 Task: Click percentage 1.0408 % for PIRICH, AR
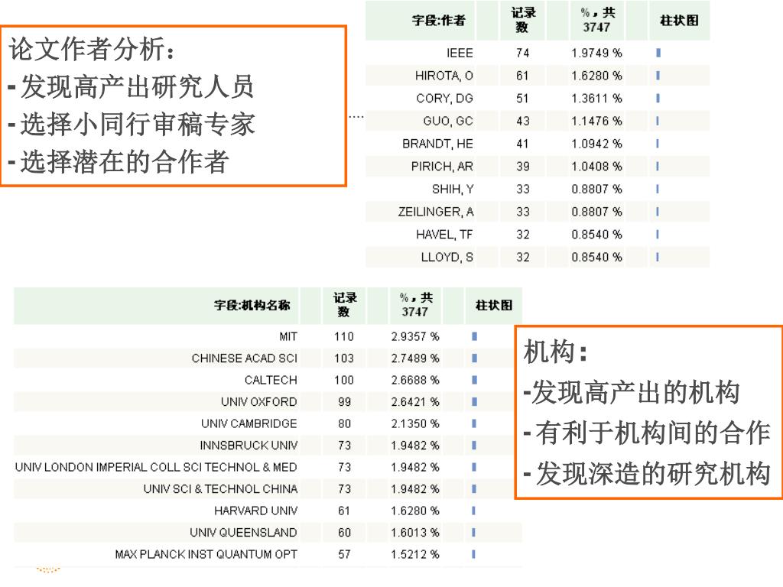[596, 167]
